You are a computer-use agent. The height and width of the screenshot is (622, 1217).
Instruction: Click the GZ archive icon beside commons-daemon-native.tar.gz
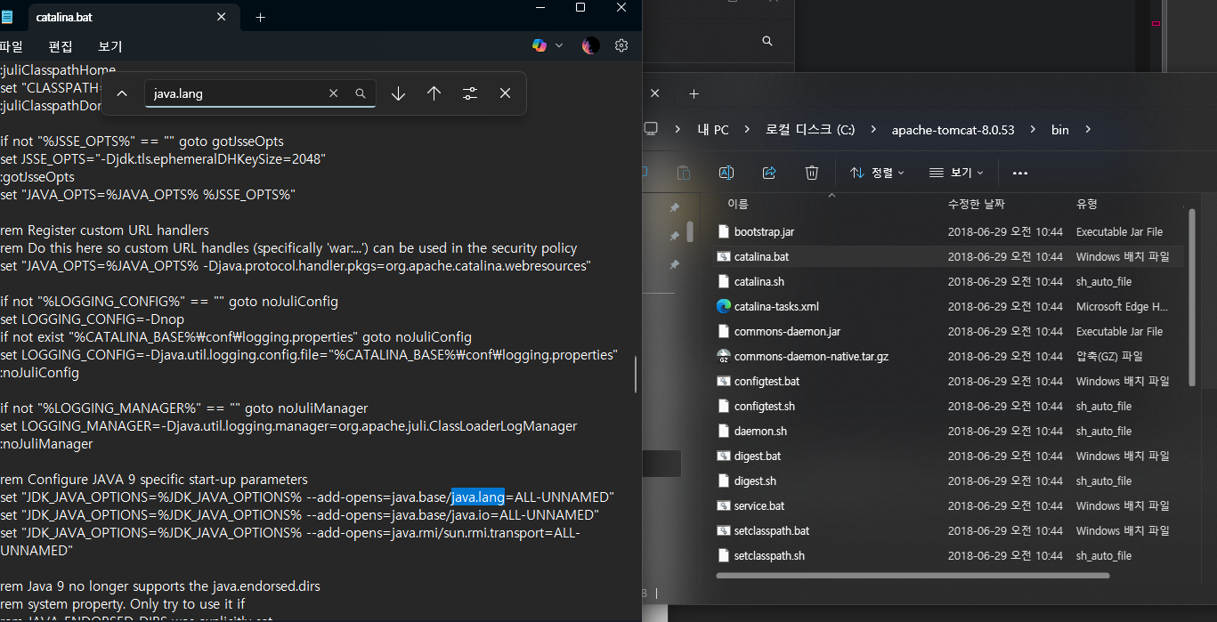coord(724,356)
